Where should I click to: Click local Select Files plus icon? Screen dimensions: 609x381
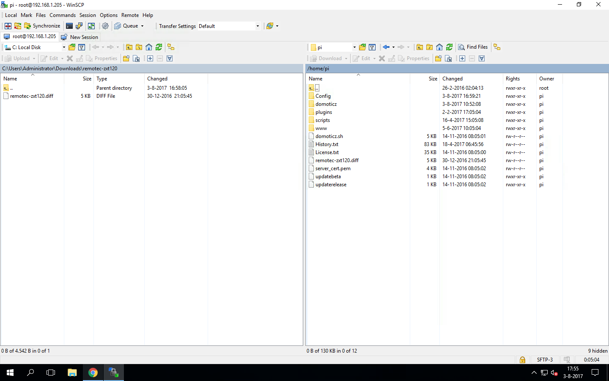coord(150,58)
